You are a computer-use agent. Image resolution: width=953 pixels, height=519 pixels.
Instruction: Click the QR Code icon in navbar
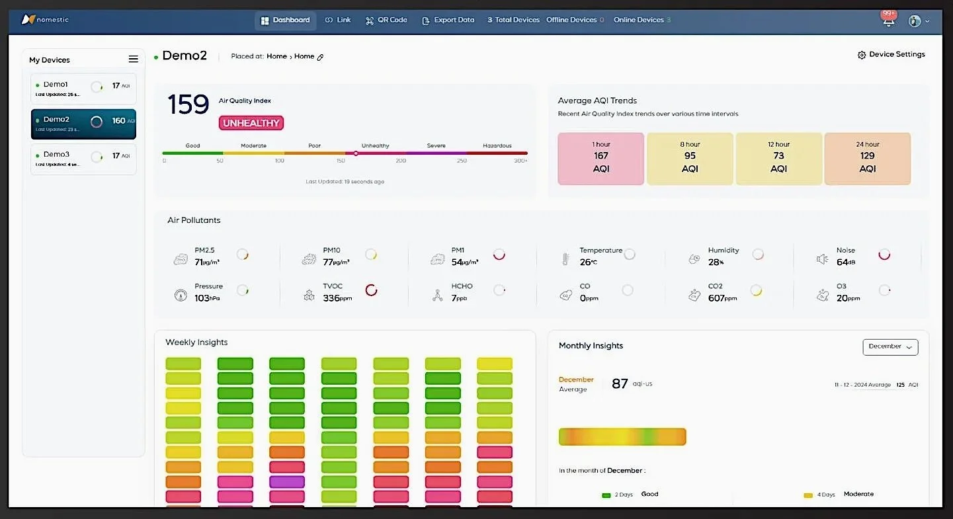coord(370,20)
